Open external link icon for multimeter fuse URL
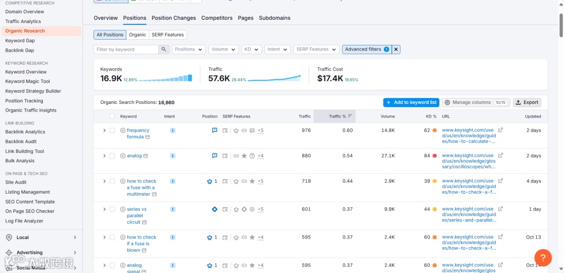Image resolution: width=564 pixels, height=273 pixels. [500, 181]
